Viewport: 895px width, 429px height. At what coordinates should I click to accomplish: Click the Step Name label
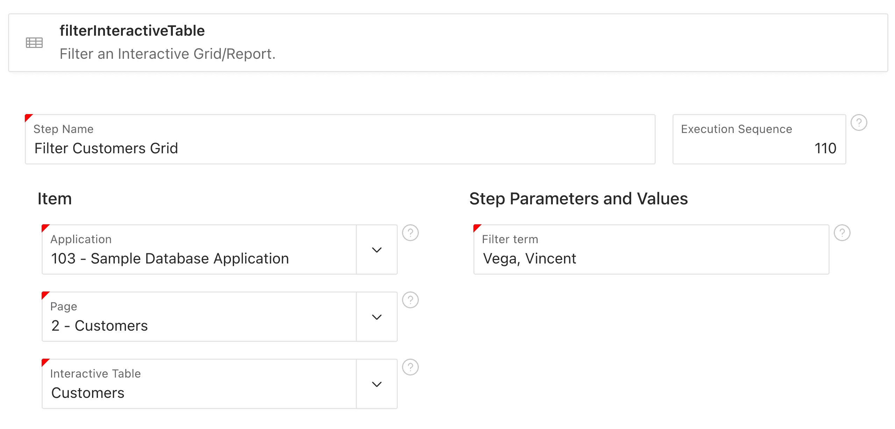click(63, 129)
